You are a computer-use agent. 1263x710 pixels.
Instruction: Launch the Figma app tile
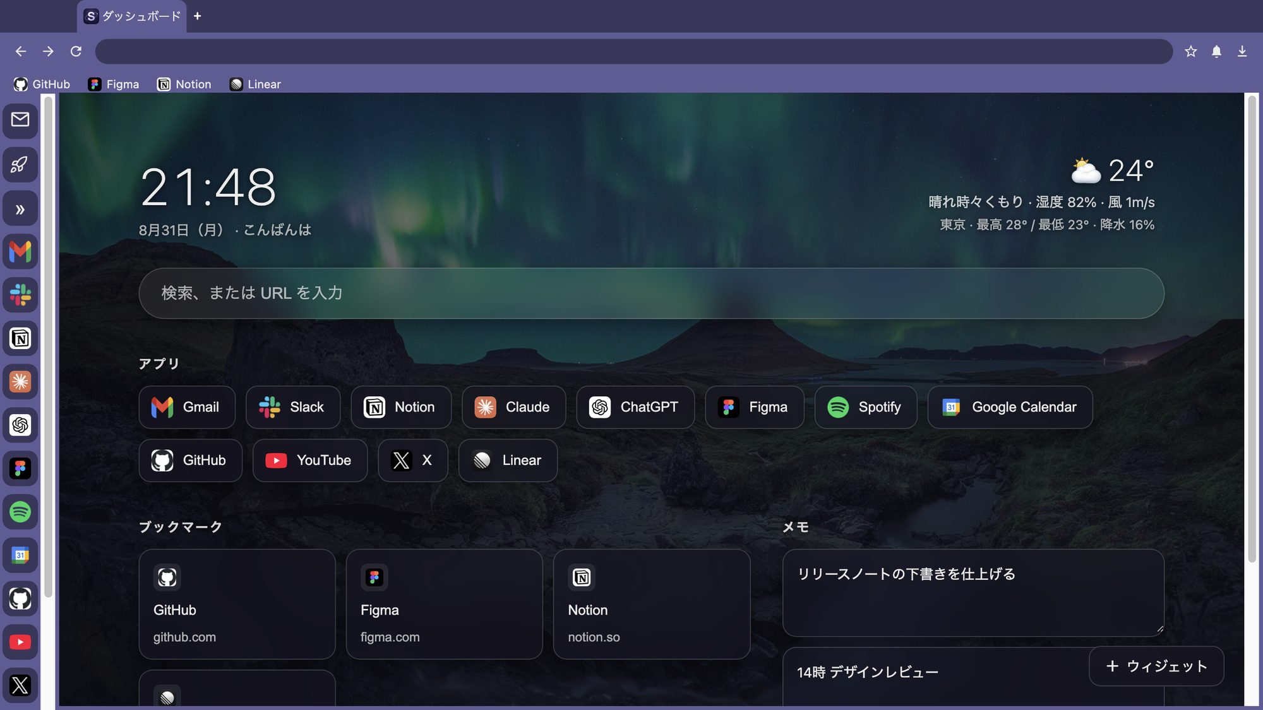click(755, 408)
